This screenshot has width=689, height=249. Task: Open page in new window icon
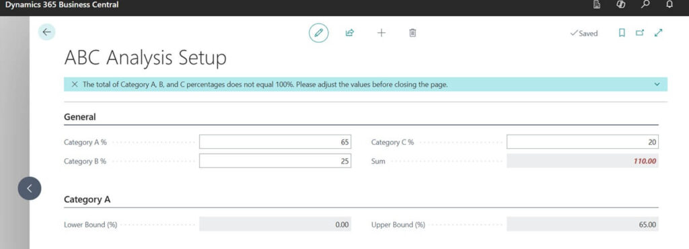pyautogui.click(x=640, y=33)
